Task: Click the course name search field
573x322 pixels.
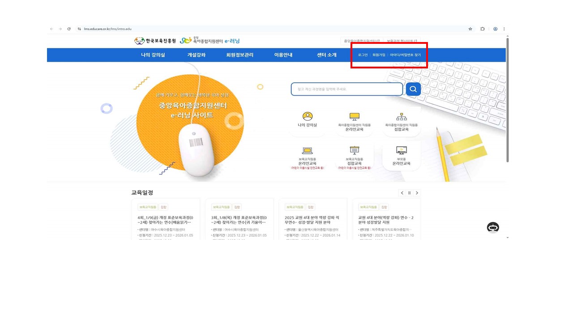Action: coord(346,89)
